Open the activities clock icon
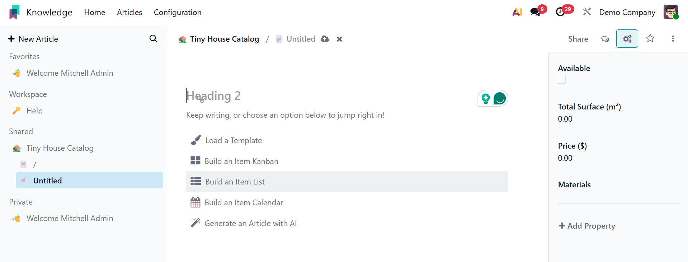 tap(560, 12)
